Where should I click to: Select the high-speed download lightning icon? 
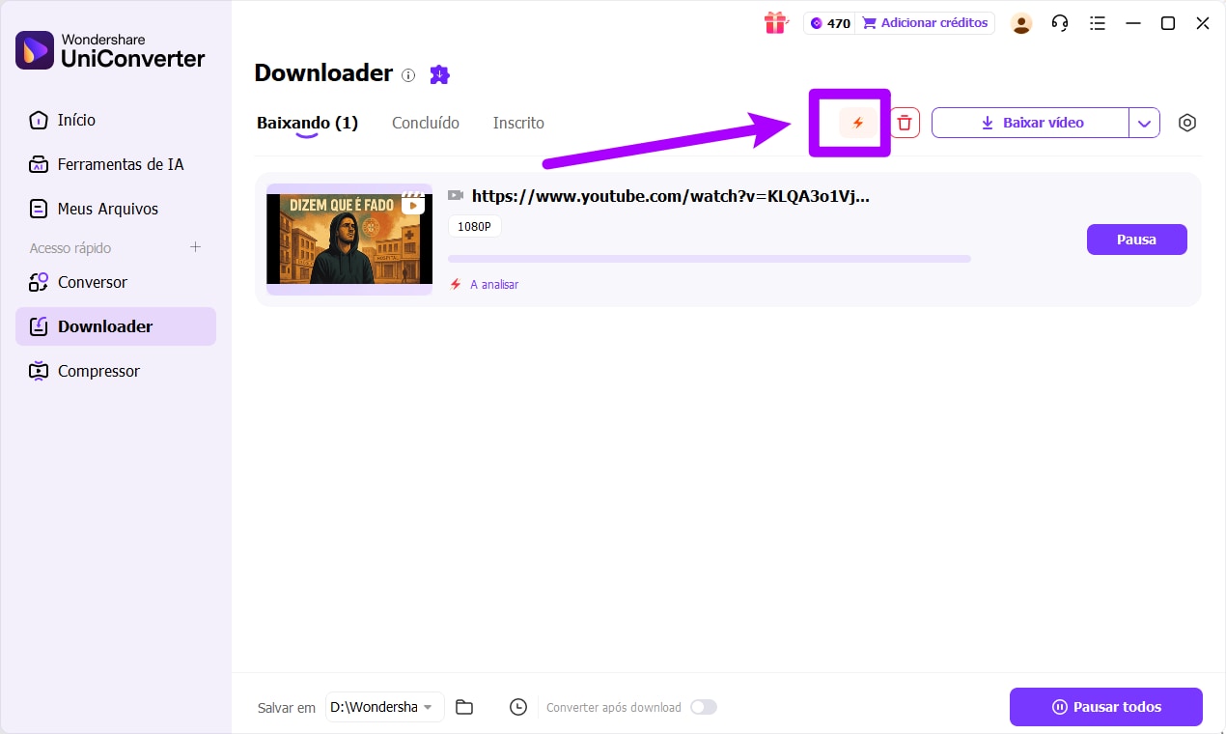pos(857,123)
